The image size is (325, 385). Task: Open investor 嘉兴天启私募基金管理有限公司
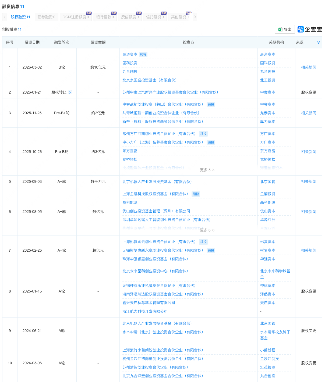click(149, 303)
